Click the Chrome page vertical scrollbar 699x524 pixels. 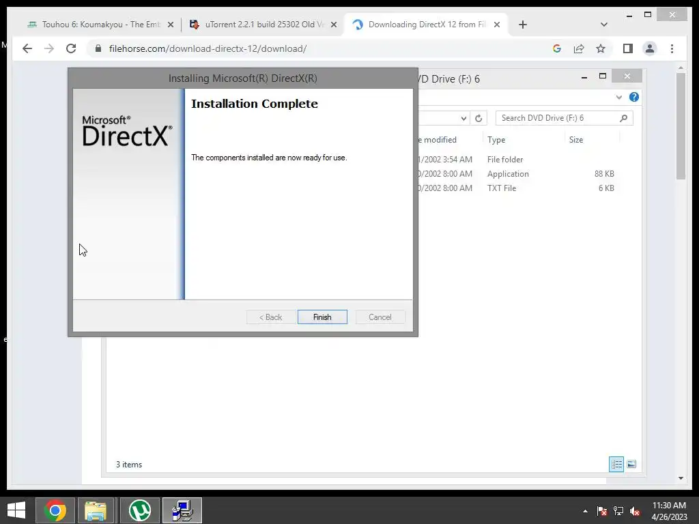[x=681, y=126]
